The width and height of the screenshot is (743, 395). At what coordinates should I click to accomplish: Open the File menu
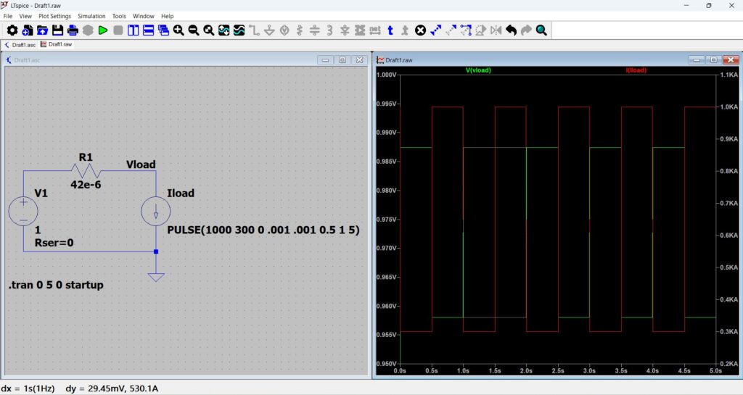[8, 16]
